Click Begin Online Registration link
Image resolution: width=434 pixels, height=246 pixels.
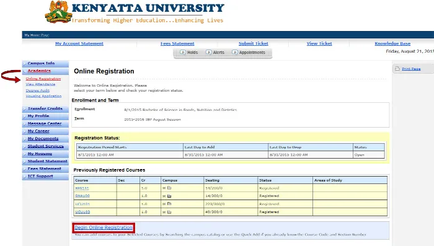click(x=104, y=227)
